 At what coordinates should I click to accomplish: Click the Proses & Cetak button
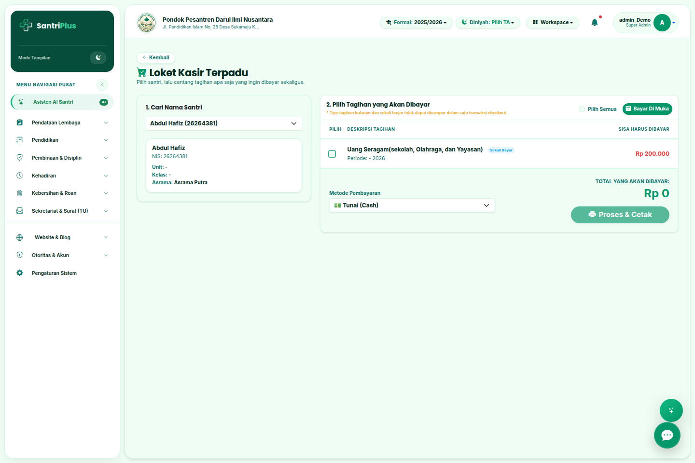tap(620, 215)
